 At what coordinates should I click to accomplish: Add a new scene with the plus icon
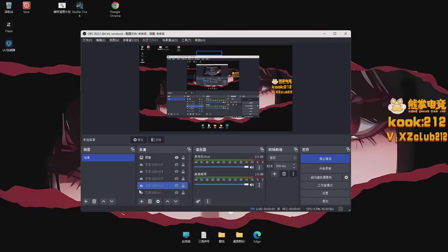(x=86, y=202)
